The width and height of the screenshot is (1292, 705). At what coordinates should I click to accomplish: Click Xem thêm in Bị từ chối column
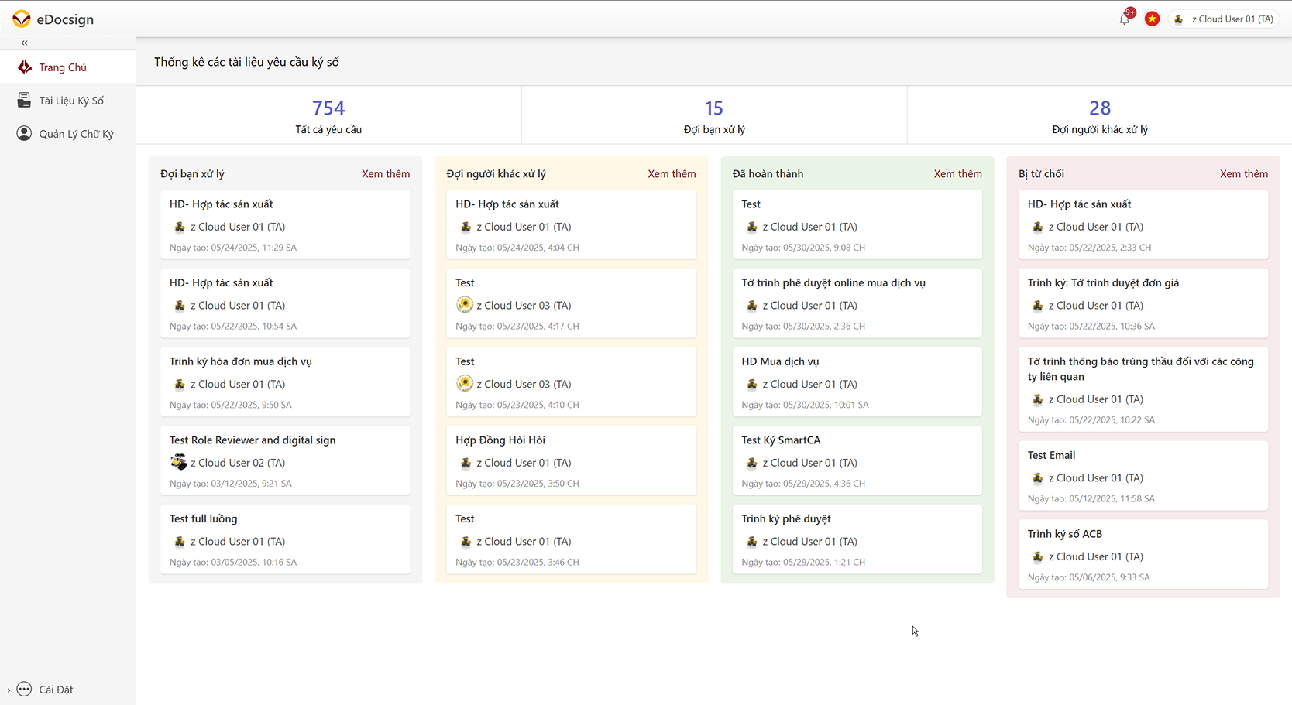1243,174
